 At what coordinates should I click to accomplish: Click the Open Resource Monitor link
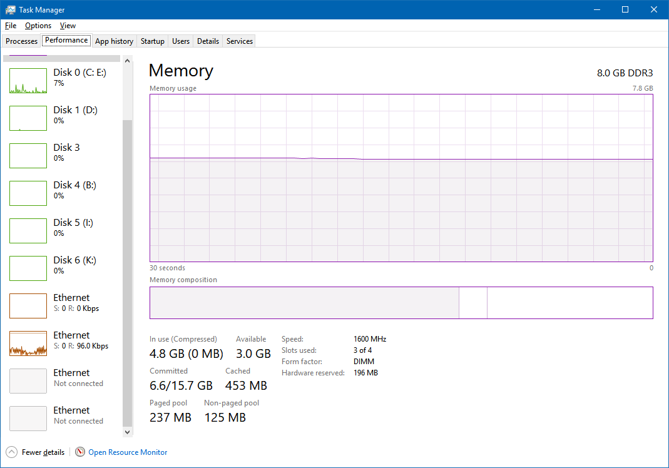[128, 452]
